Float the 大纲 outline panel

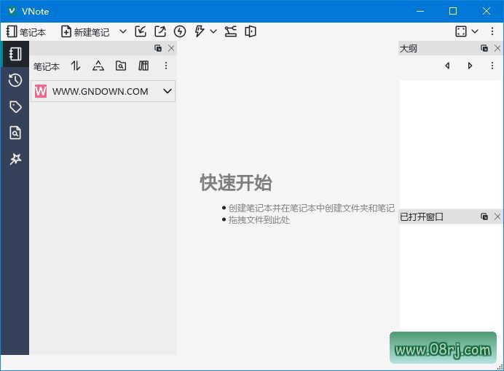coord(484,48)
